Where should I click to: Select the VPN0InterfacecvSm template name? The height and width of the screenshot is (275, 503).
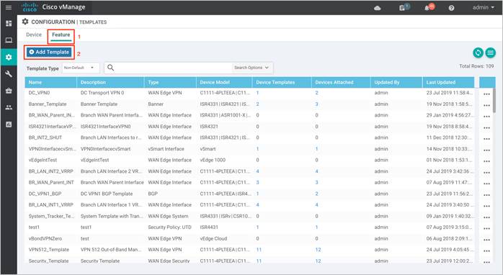click(x=52, y=149)
